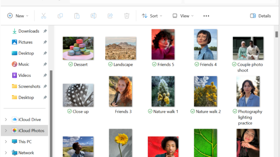This screenshot has width=280, height=157.
Task: Open the View dropdown
Action: (183, 16)
